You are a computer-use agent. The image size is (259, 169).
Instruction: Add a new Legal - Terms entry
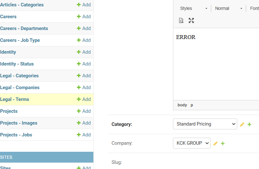[84, 99]
